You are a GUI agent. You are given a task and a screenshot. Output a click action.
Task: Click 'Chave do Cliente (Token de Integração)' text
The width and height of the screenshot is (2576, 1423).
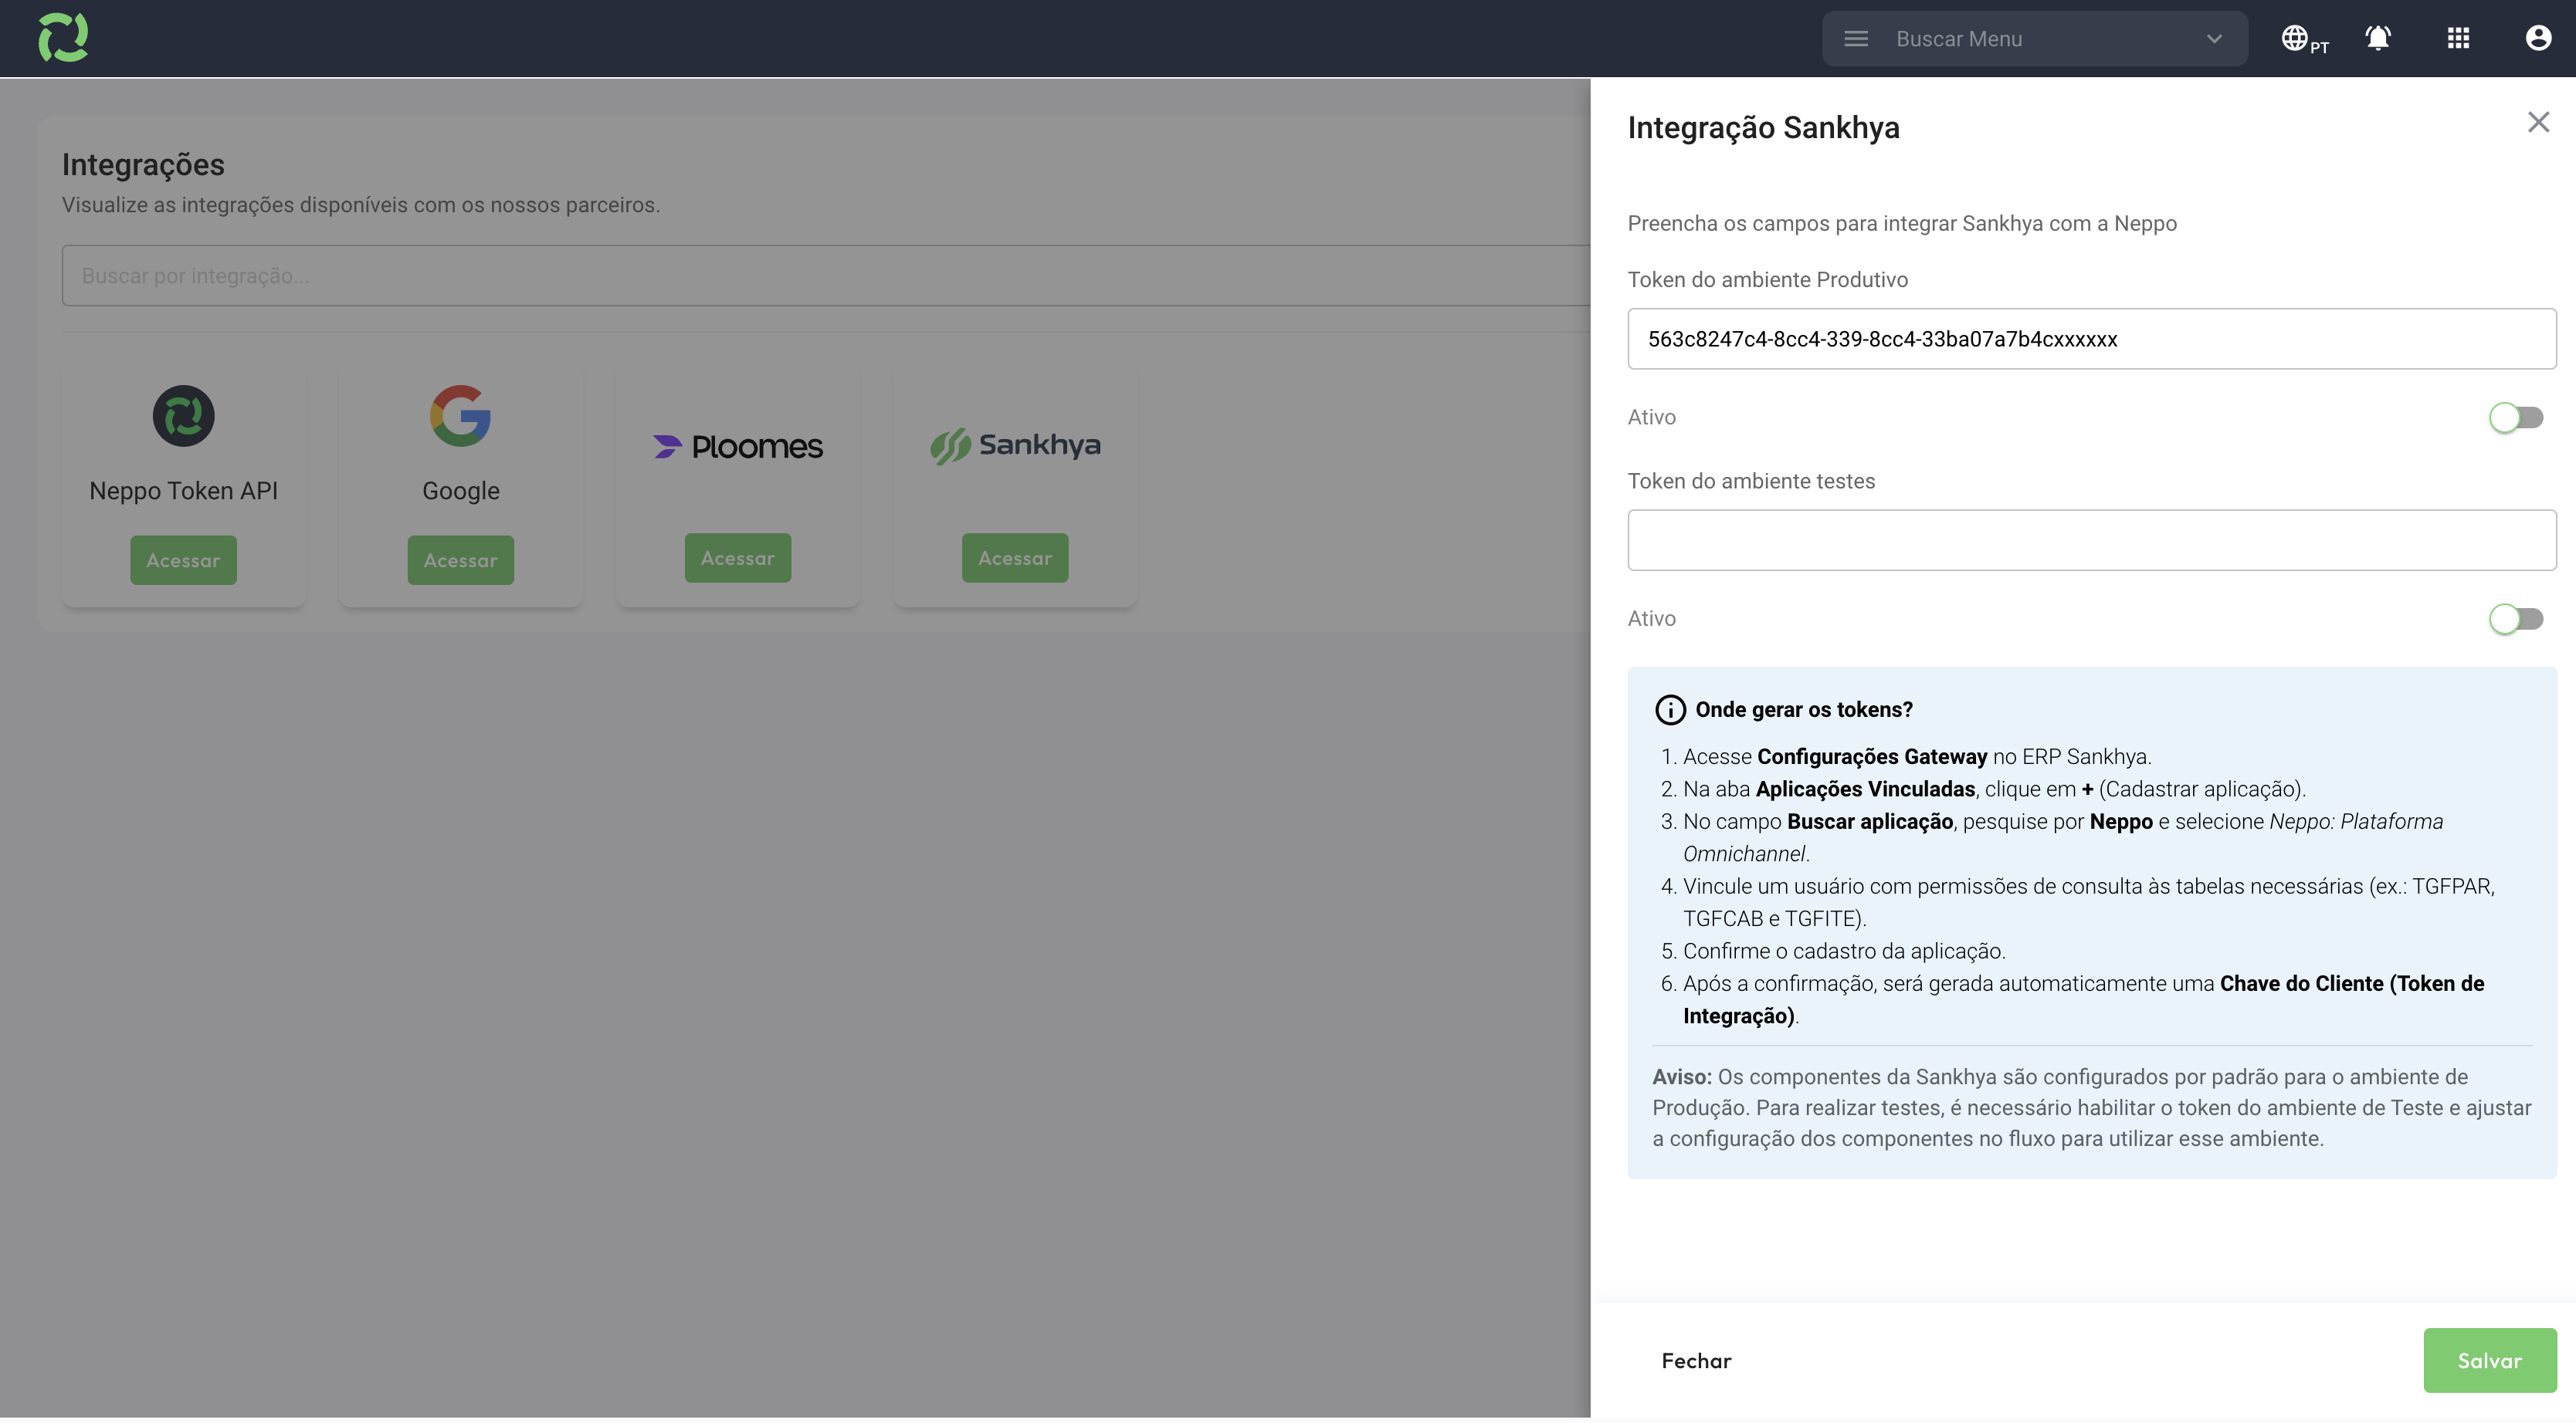pyautogui.click(x=2083, y=999)
